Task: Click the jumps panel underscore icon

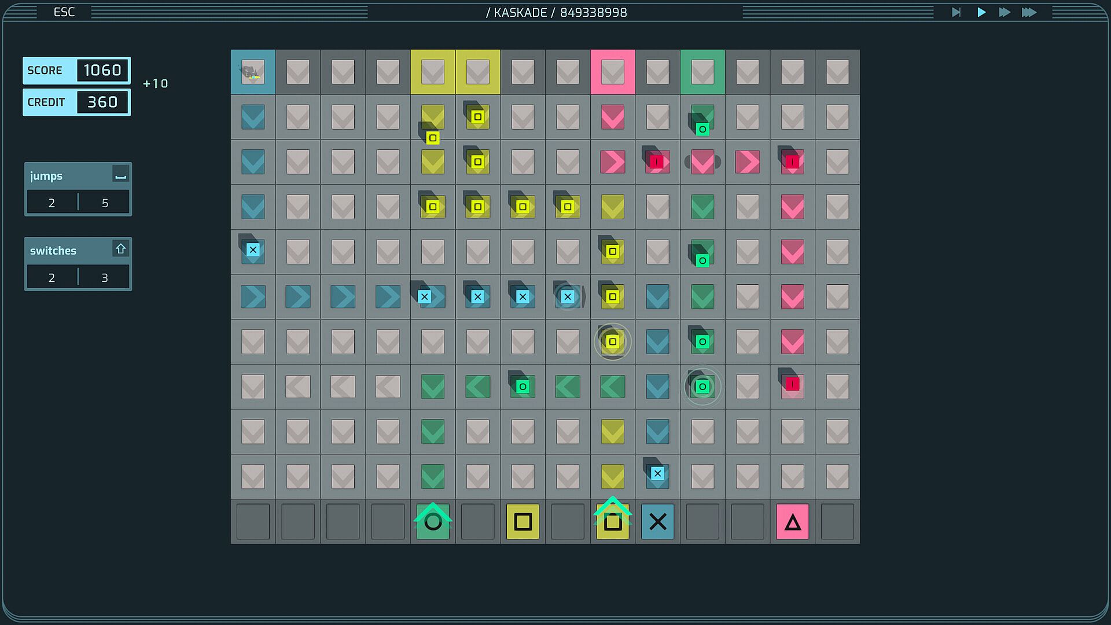Action: 120,175
